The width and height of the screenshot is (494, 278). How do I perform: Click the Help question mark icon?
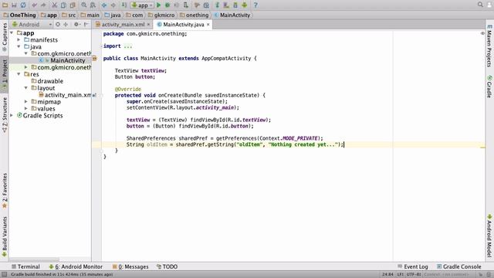pos(255,5)
